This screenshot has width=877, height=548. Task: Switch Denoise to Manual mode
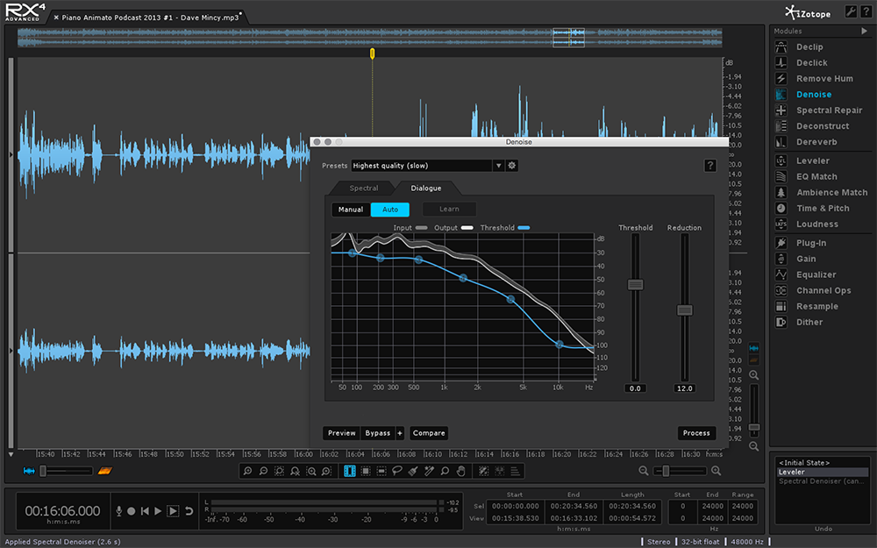coord(351,210)
